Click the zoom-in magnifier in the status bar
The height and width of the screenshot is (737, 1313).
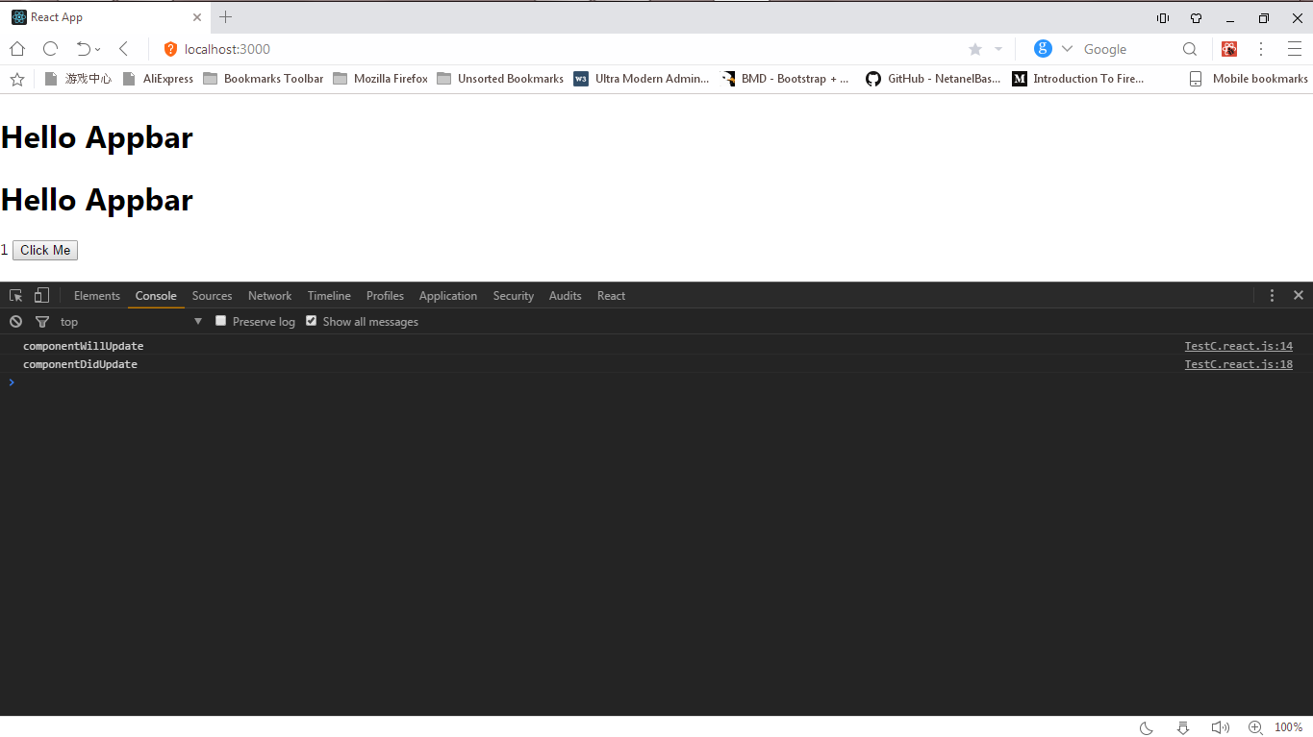1255,727
